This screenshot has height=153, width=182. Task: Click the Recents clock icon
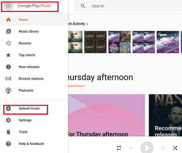(x=8, y=43)
